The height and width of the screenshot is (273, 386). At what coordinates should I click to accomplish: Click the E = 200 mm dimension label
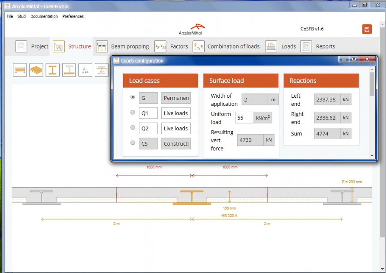pyautogui.click(x=352, y=182)
